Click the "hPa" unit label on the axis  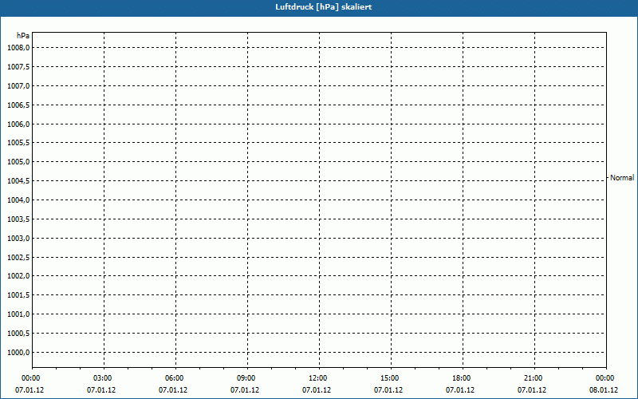click(23, 36)
